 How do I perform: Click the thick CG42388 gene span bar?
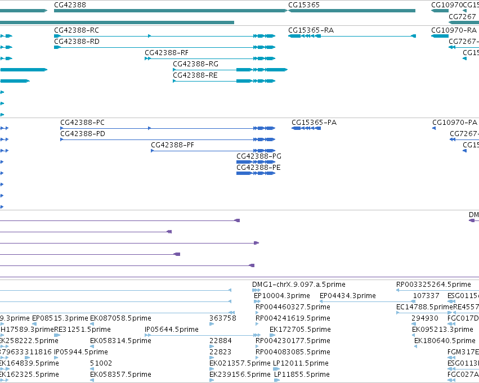click(171, 11)
